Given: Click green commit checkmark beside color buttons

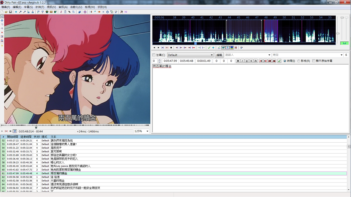Looking at the screenshot, I should 279,61.
